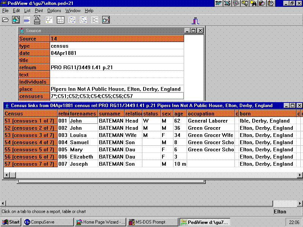
Task: Click the Windows Start button
Action: click(11, 222)
